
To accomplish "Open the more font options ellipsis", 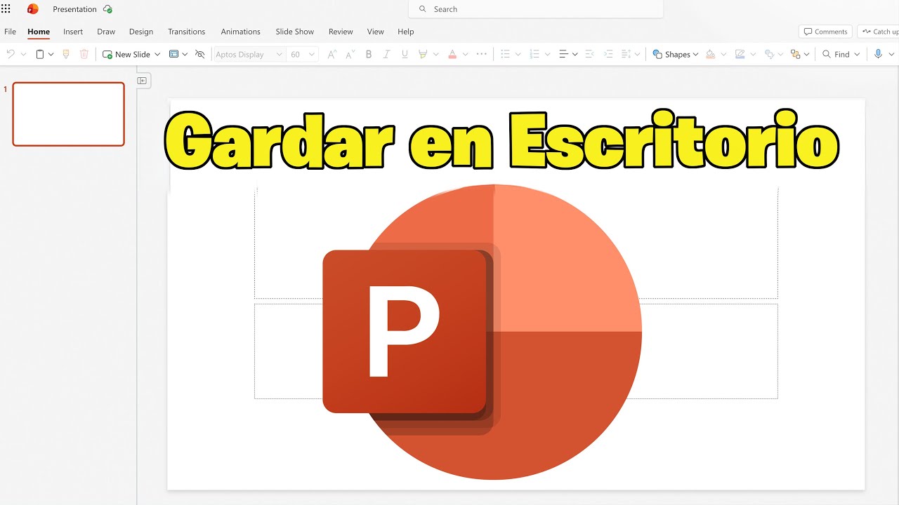I will 481,54.
